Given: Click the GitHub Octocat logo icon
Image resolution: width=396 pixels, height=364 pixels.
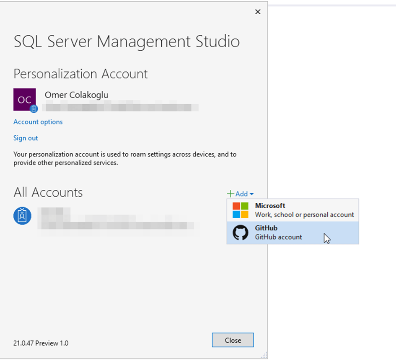Looking at the screenshot, I should (241, 232).
